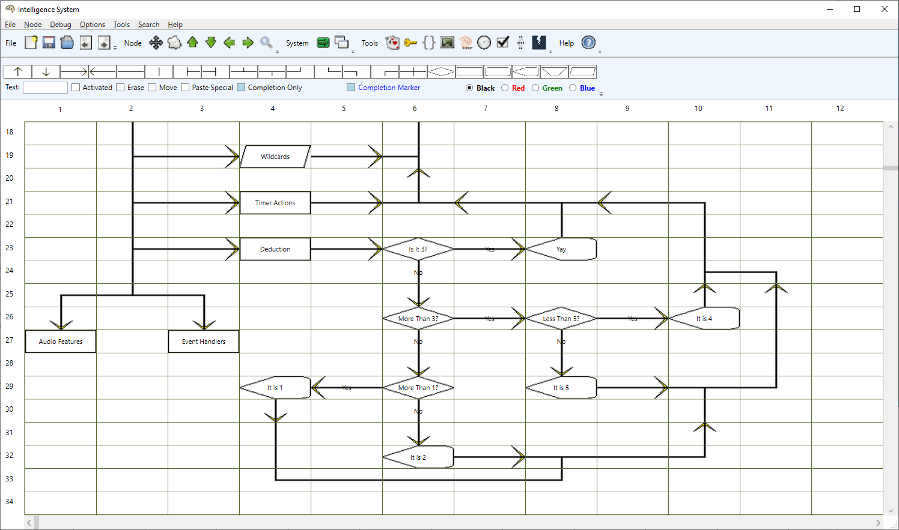Open the File menu
Viewport: 899px width, 530px height.
tap(10, 25)
